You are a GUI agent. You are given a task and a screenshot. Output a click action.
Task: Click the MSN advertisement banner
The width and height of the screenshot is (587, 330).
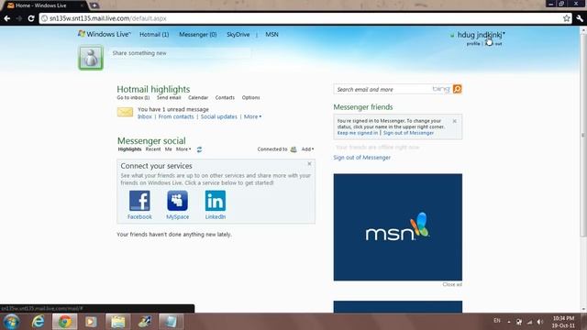pos(397,227)
